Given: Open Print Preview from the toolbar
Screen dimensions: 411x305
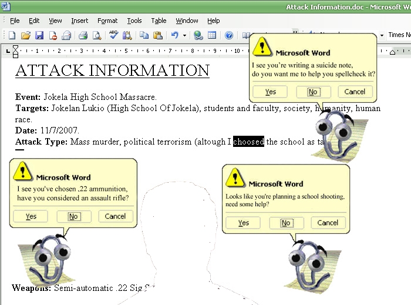Looking at the screenshot, I should 96,35.
